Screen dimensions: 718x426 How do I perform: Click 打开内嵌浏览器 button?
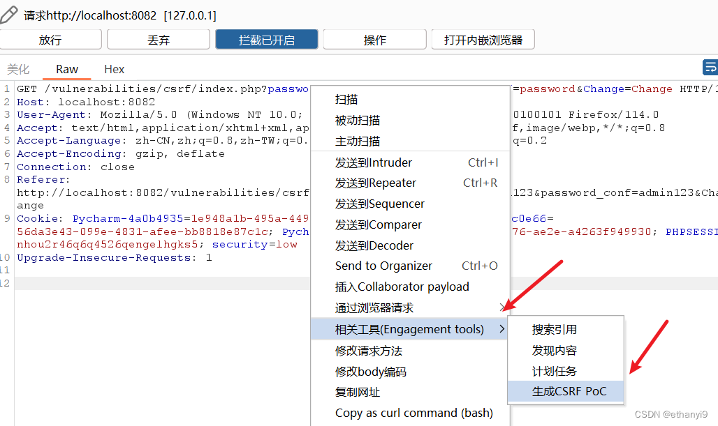click(x=483, y=40)
